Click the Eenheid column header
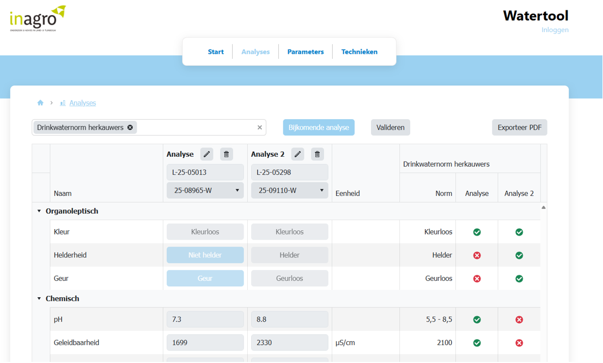The height and width of the screenshot is (363, 603). 348,193
